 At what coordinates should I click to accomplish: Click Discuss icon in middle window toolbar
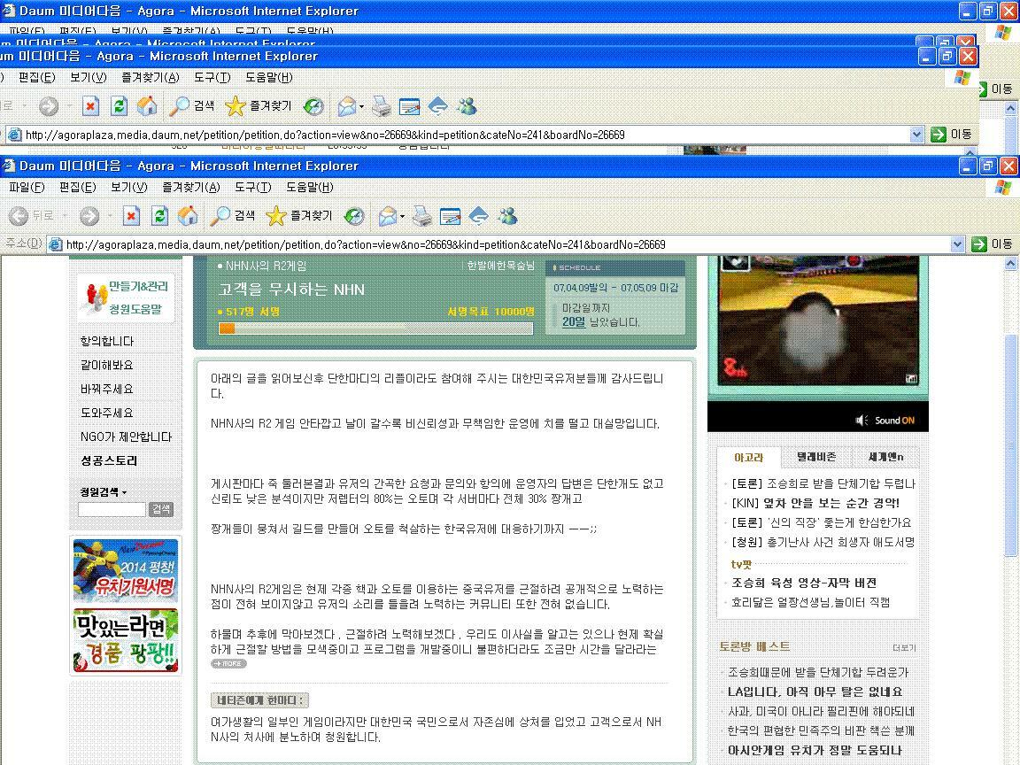pyautogui.click(x=437, y=106)
